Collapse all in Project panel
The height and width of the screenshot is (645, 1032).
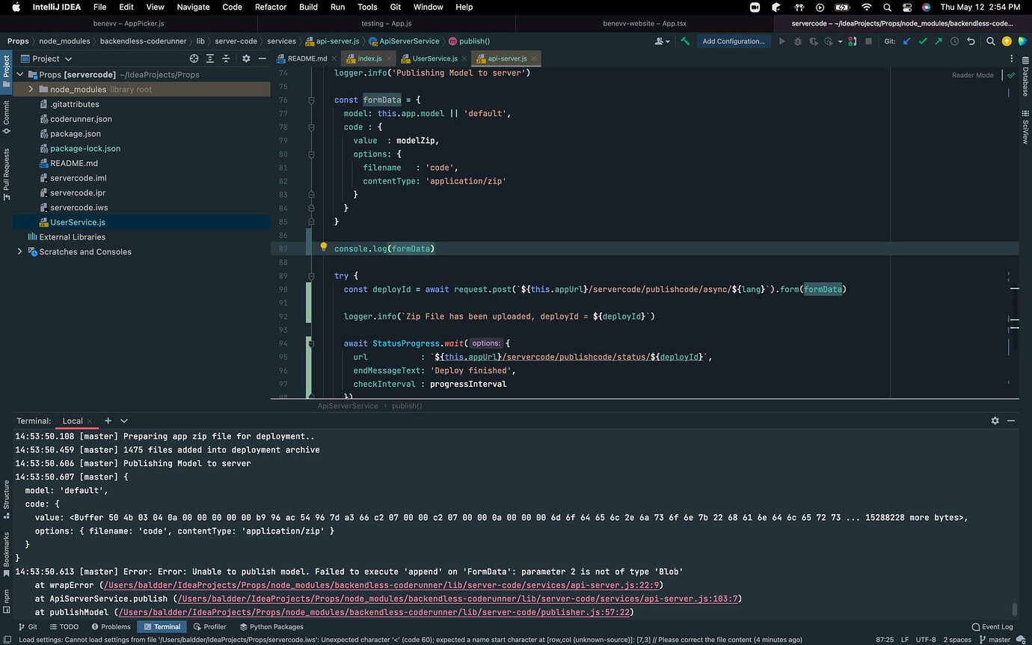227,58
